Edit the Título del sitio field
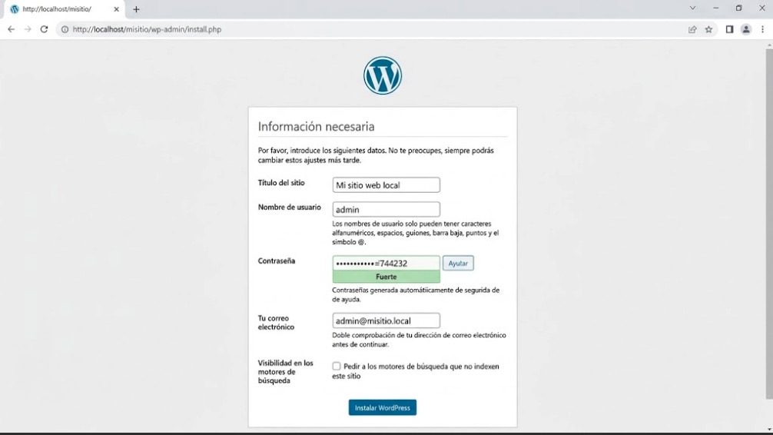 386,185
